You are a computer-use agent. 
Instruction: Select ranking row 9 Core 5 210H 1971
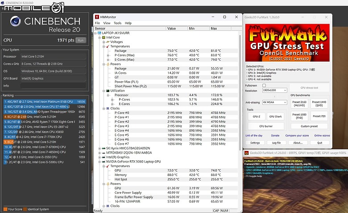45,142
